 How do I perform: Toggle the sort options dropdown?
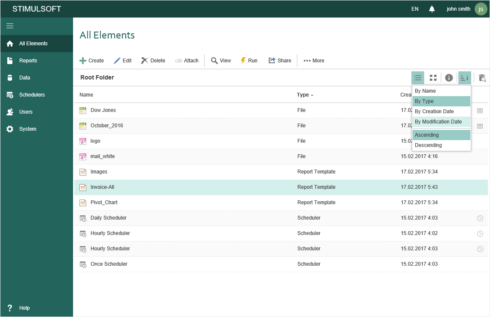pyautogui.click(x=465, y=78)
